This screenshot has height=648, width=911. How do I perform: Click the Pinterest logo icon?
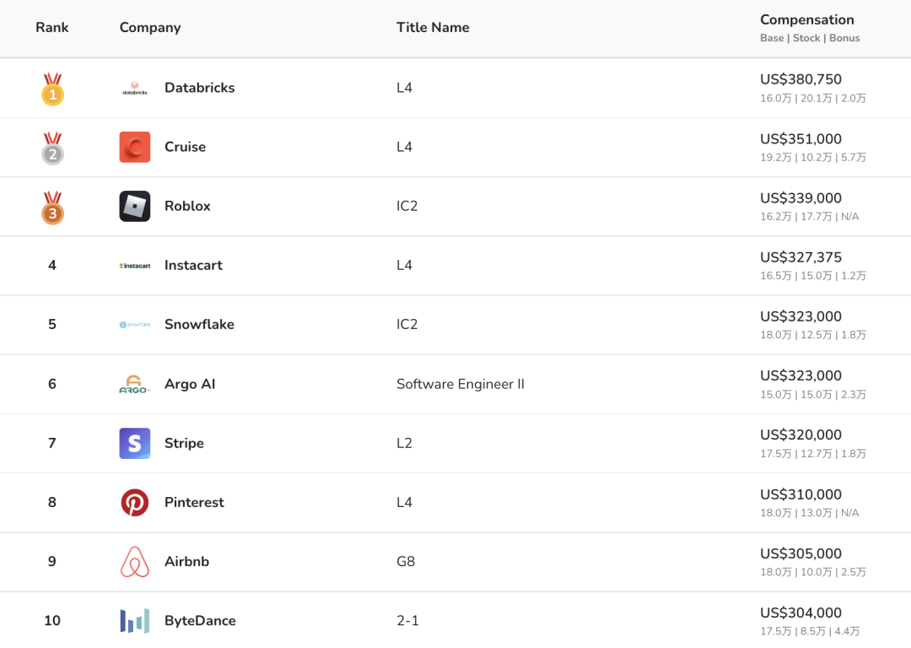point(135,502)
